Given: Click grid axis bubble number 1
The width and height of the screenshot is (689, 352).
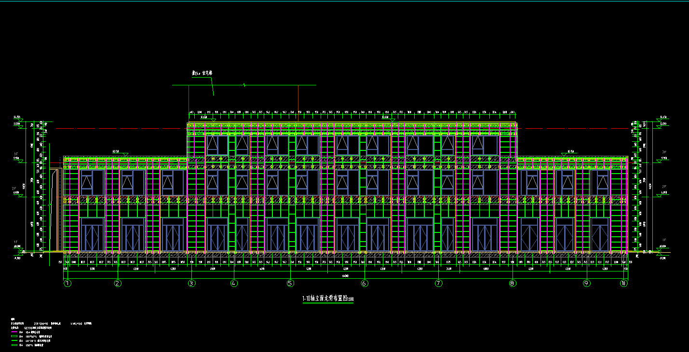Looking at the screenshot, I should coord(68,284).
